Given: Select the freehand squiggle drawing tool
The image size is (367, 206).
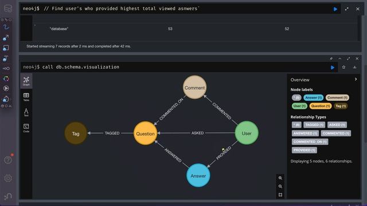Looking at the screenshot, I should click(6, 27).
